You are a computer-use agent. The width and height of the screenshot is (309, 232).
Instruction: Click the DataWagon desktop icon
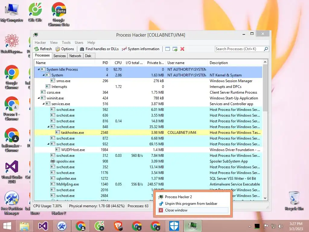pos(12,43)
